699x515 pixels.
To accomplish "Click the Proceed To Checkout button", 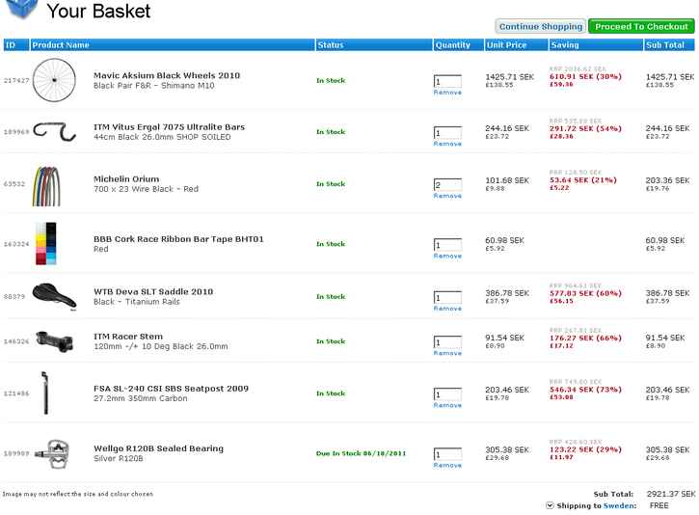I will click(641, 26).
